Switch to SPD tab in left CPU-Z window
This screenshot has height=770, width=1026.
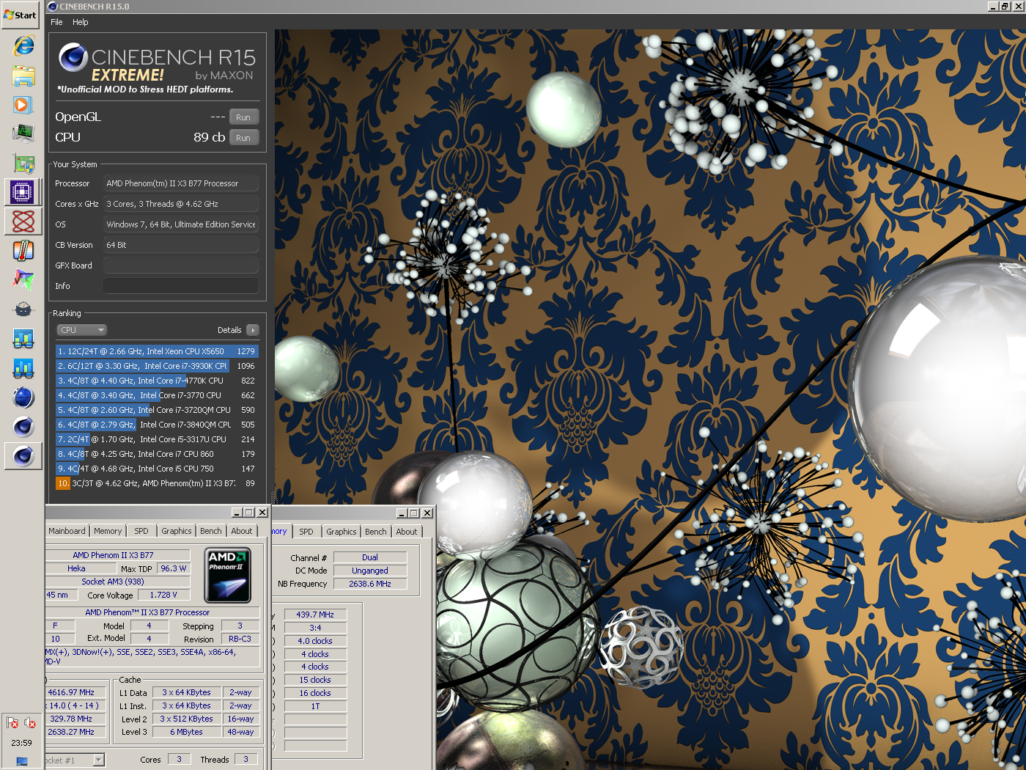[141, 531]
